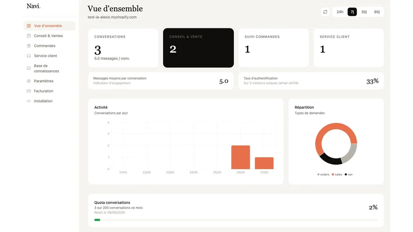Click the Commandes package icon
This screenshot has width=413, height=232.
(29, 46)
